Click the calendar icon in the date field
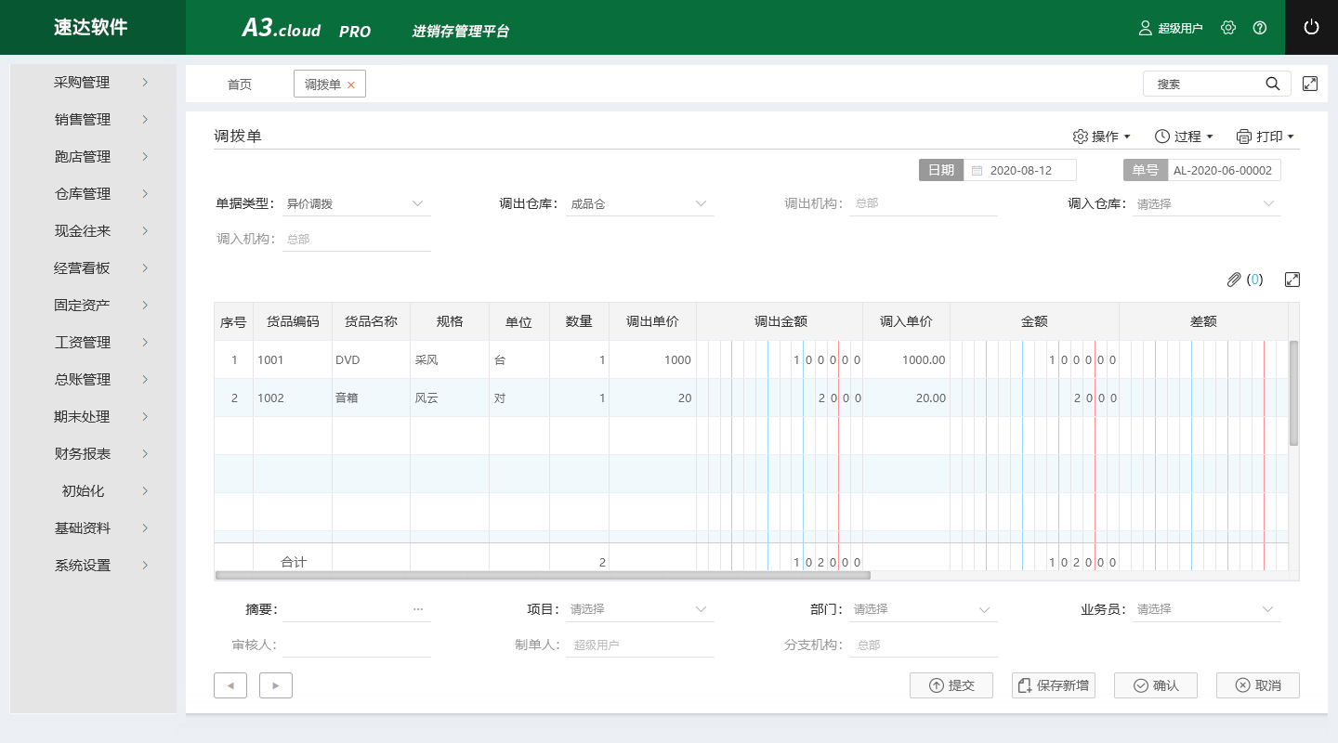1338x743 pixels. click(x=977, y=171)
